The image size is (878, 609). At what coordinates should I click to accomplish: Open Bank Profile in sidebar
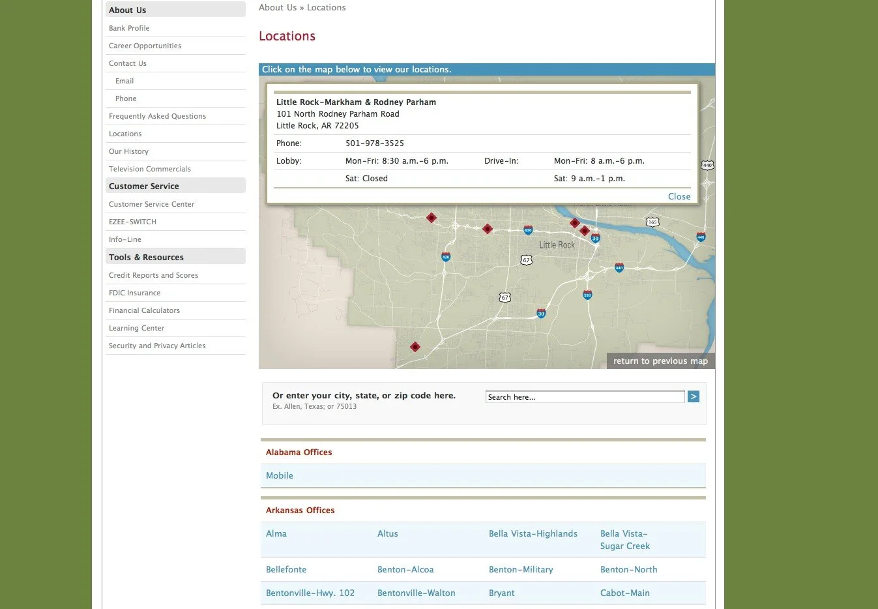pyautogui.click(x=129, y=28)
